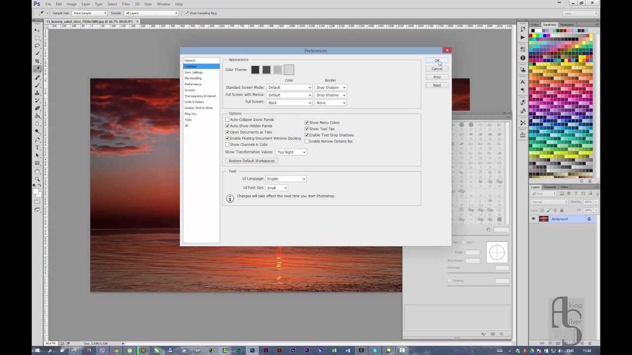This screenshot has height=355, width=632.
Task: Open the Image menu
Action: 72,4
